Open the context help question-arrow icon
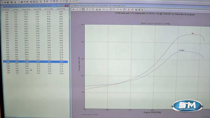Viewport: 210px width, 118px height. [47, 2]
